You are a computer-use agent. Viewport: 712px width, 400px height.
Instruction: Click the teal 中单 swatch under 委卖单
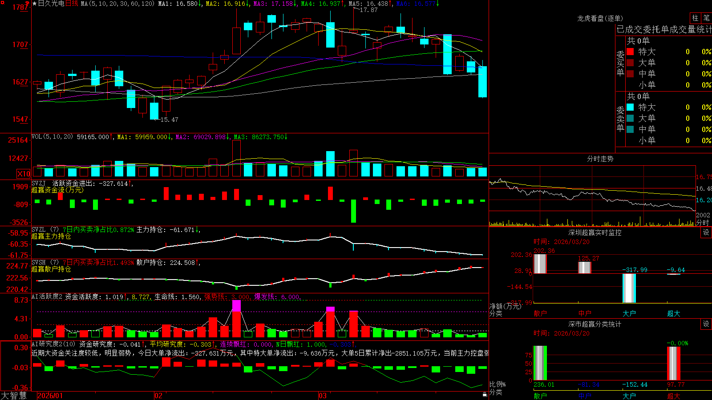tap(630, 129)
